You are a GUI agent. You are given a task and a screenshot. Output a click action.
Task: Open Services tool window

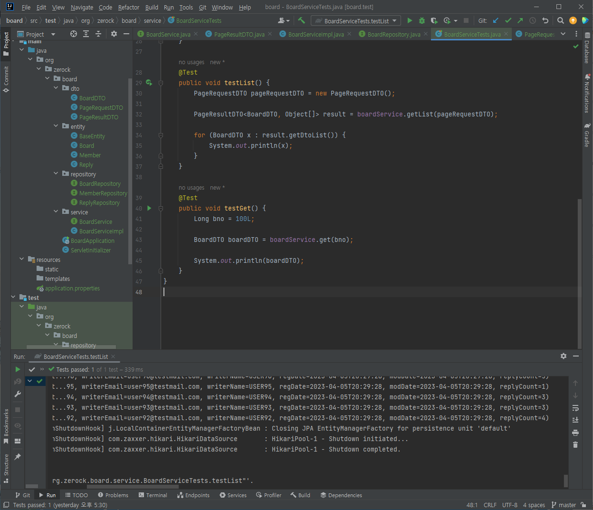(x=233, y=495)
